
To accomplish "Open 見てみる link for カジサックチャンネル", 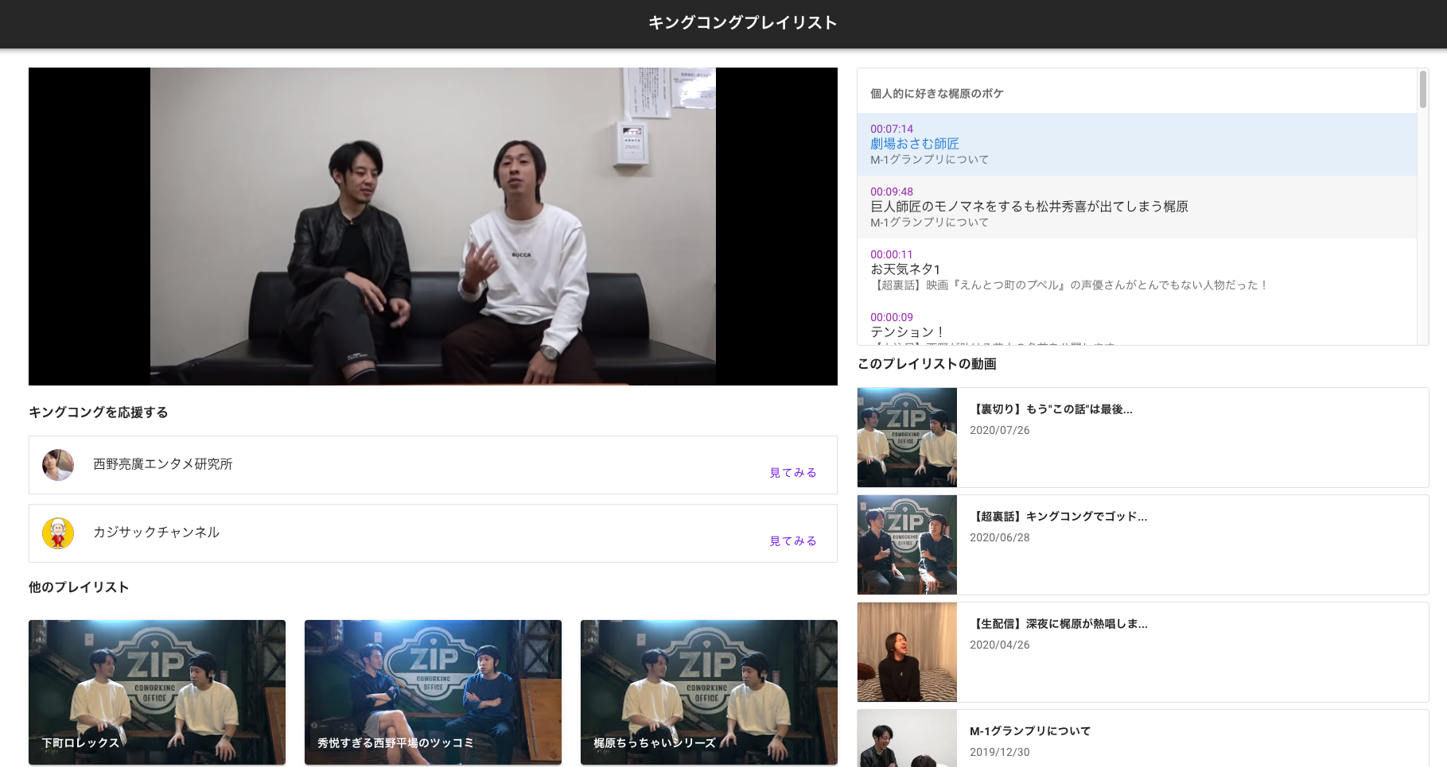I will (792, 540).
